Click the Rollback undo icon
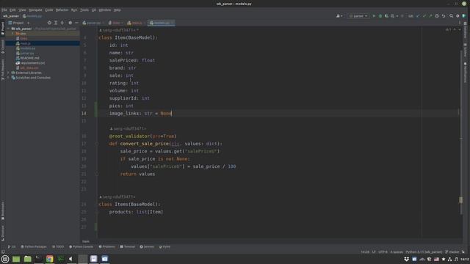This screenshot has height=264, width=470. [x=444, y=16]
